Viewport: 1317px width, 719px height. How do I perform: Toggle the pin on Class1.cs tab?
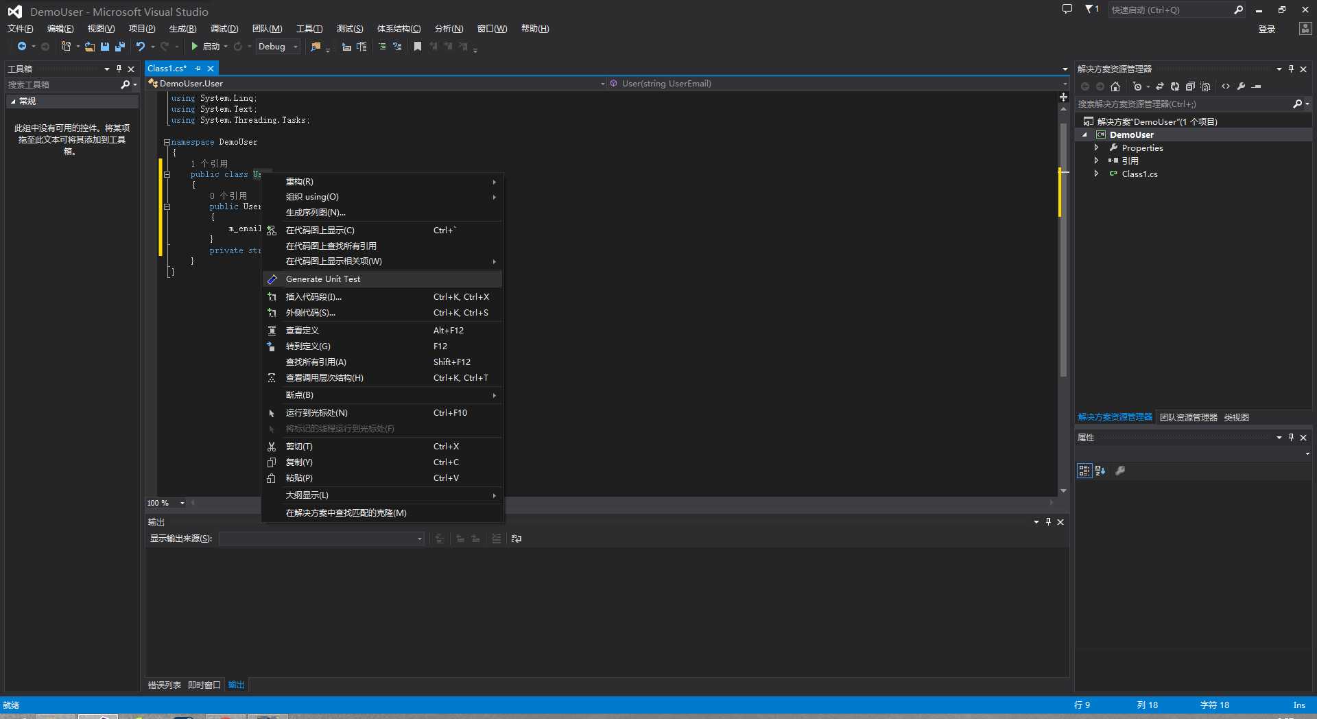point(198,69)
